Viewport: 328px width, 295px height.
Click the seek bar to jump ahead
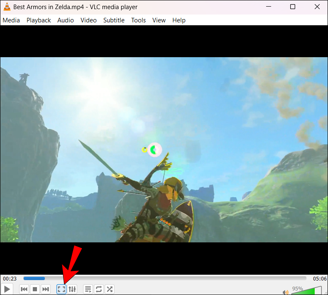point(166,278)
